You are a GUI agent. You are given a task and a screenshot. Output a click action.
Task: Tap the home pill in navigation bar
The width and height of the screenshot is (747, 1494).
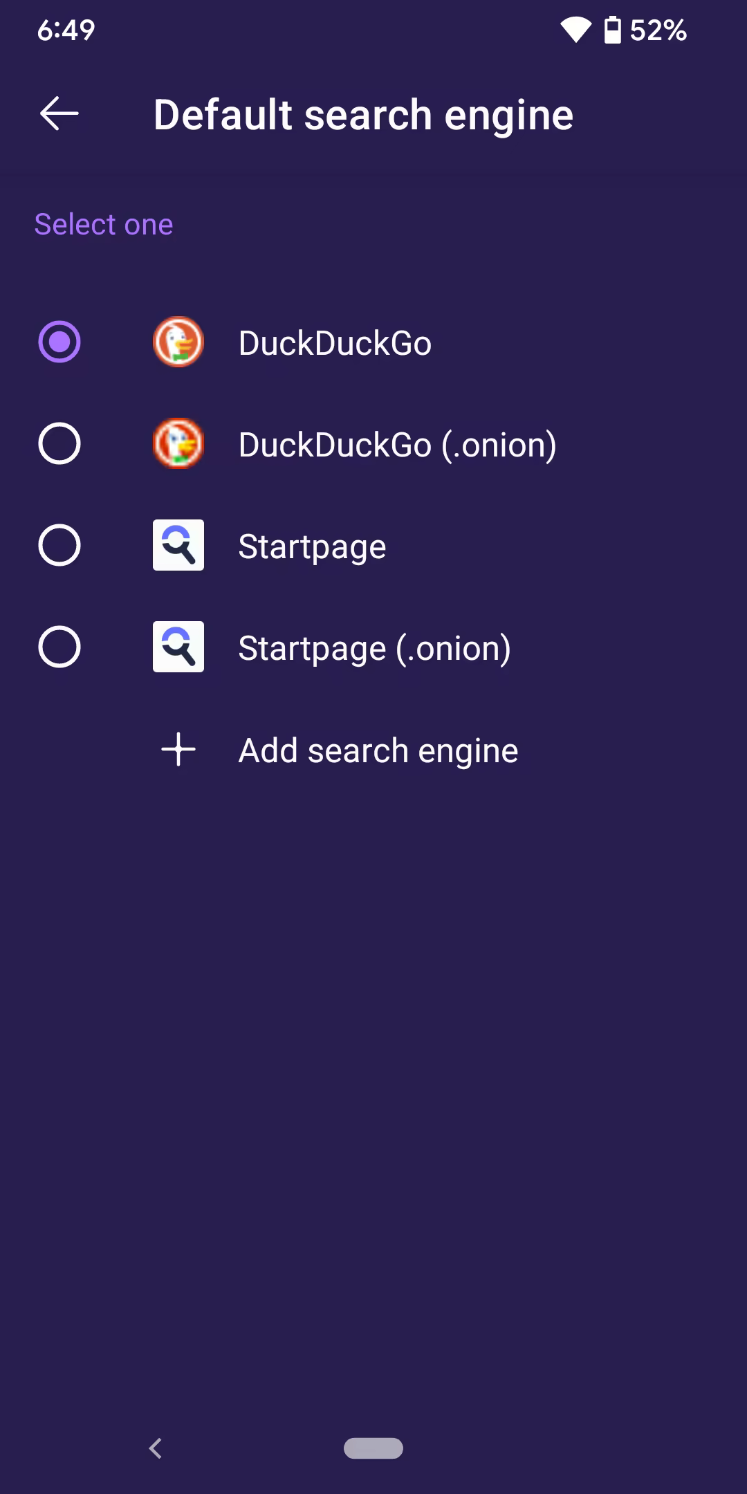click(373, 1448)
